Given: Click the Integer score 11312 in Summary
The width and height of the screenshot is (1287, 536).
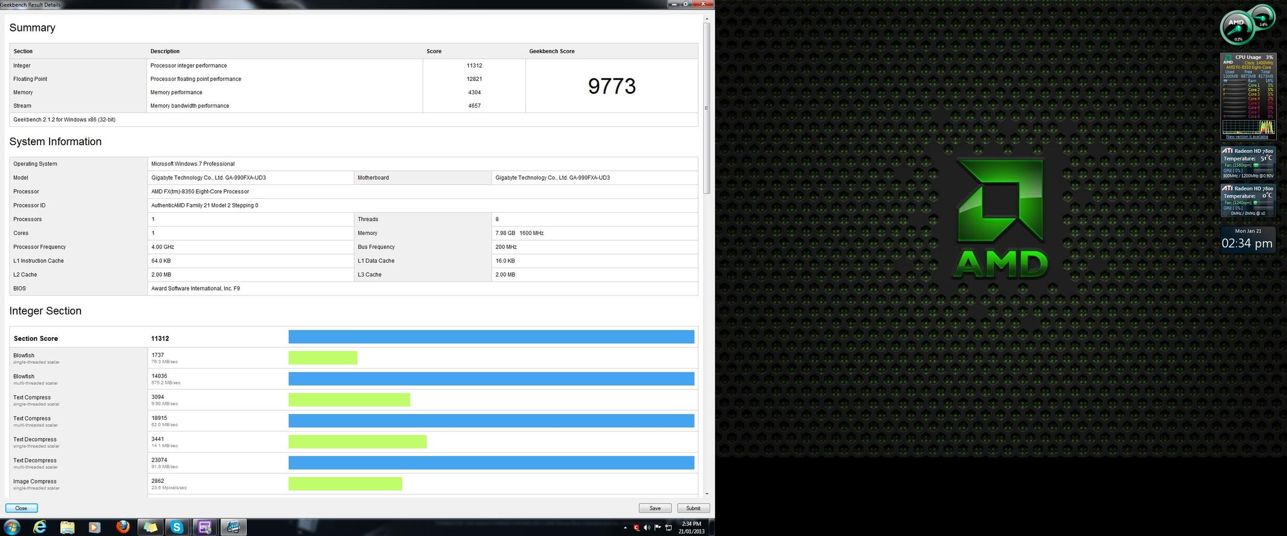Looking at the screenshot, I should (x=474, y=66).
